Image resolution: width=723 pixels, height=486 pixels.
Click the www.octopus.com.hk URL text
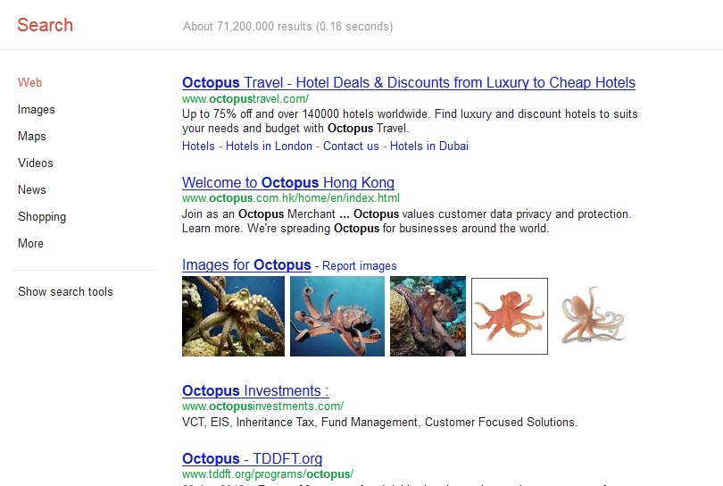(291, 198)
